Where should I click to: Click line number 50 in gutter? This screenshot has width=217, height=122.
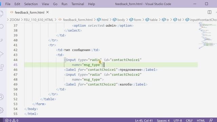tap(16, 89)
